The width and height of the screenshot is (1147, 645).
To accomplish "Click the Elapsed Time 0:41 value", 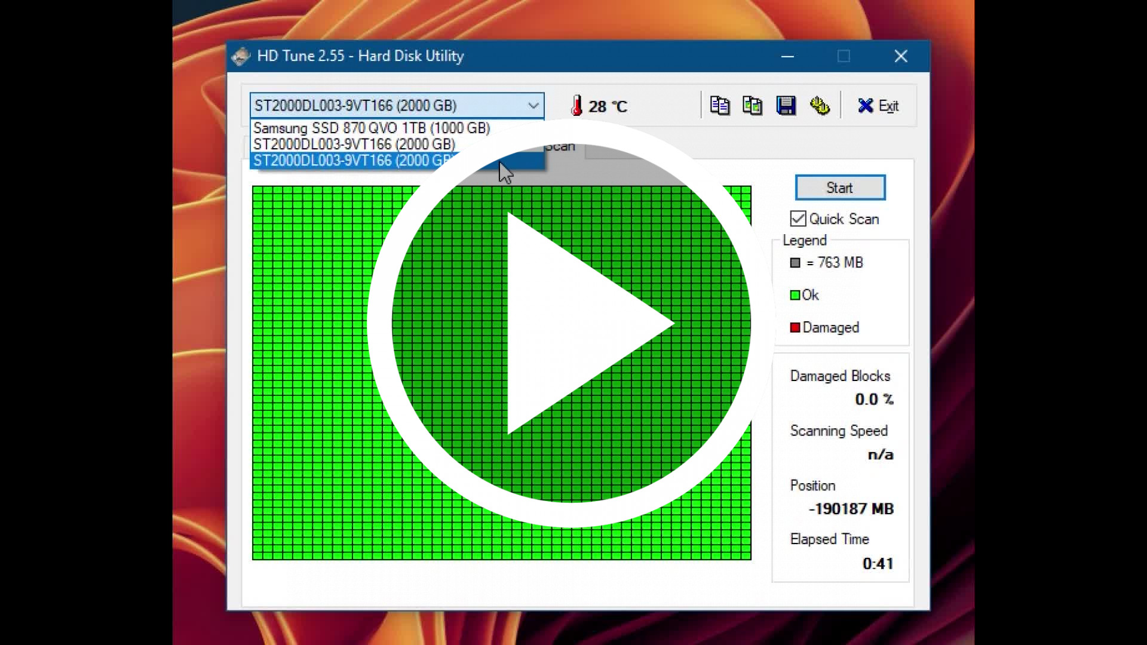I will (x=878, y=563).
